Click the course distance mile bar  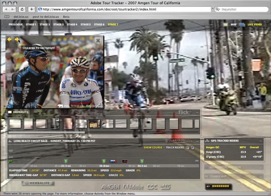pyautogui.click(x=104, y=166)
